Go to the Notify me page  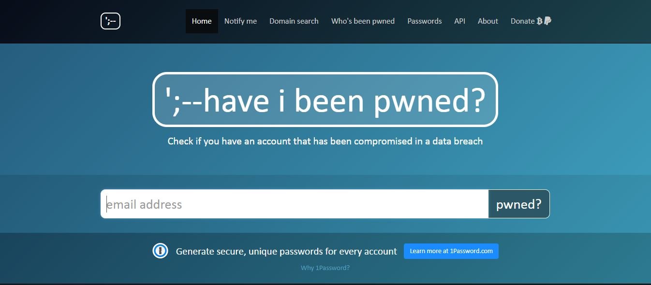tap(240, 21)
